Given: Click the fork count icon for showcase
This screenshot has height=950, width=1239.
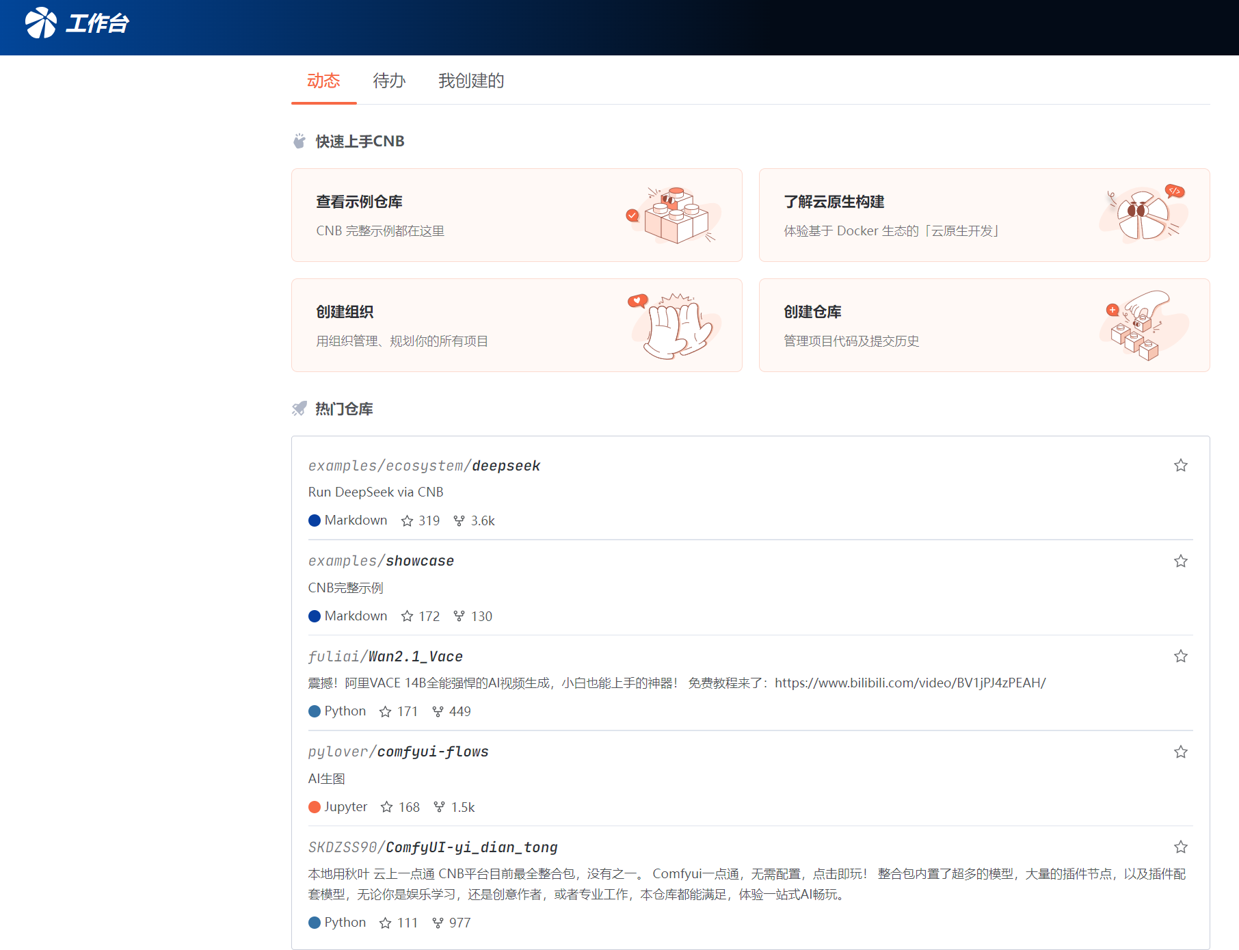Looking at the screenshot, I should (459, 616).
